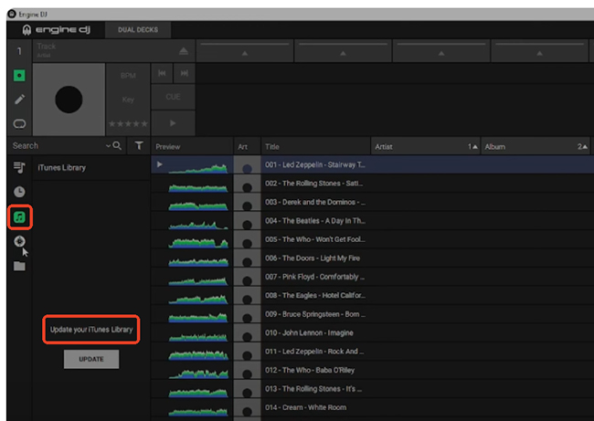Click the deck play button
The width and height of the screenshot is (594, 421).
coord(173,123)
